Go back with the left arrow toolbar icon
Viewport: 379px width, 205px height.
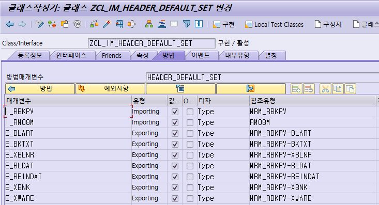point(10,24)
